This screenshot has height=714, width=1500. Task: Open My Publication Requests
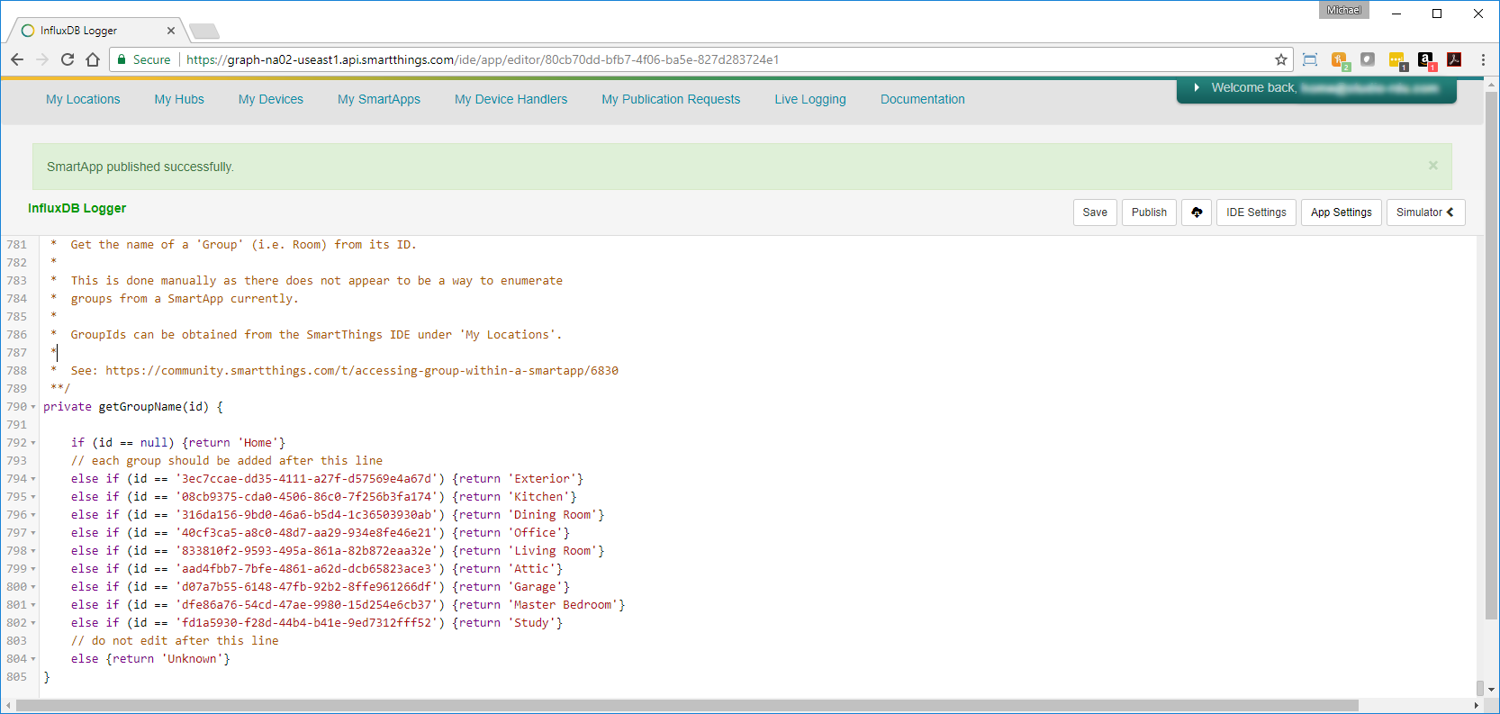tap(671, 99)
